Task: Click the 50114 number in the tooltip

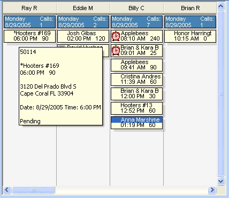Action: click(x=28, y=52)
